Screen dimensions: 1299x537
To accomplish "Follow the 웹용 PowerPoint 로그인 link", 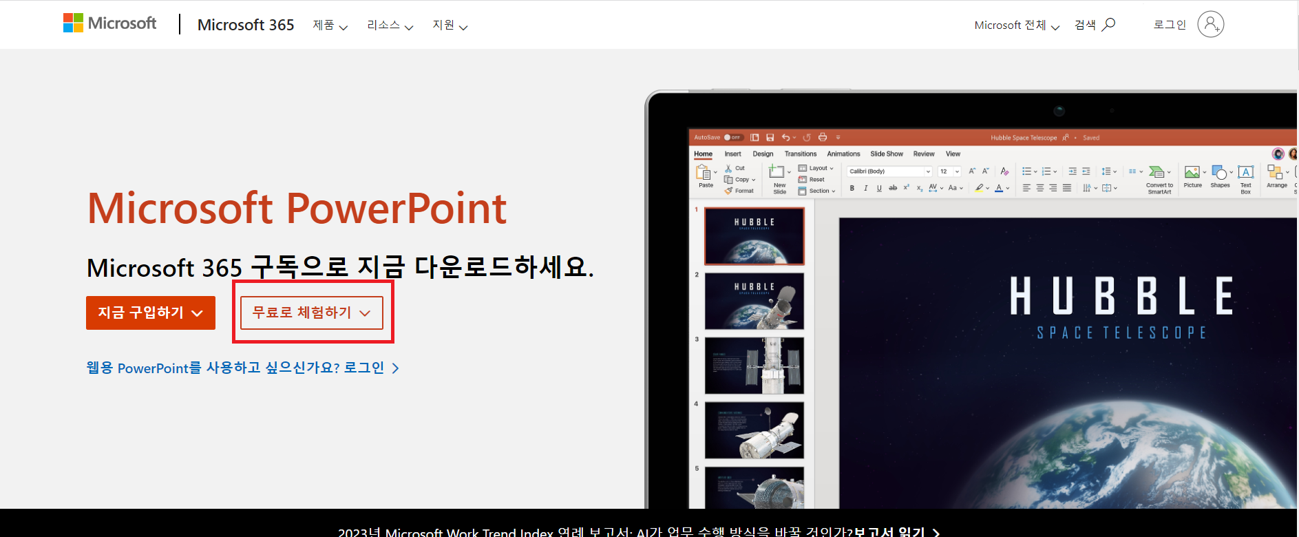I will coord(242,368).
